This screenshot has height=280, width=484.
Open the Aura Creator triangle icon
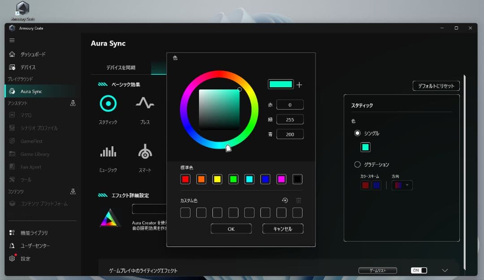point(109,218)
